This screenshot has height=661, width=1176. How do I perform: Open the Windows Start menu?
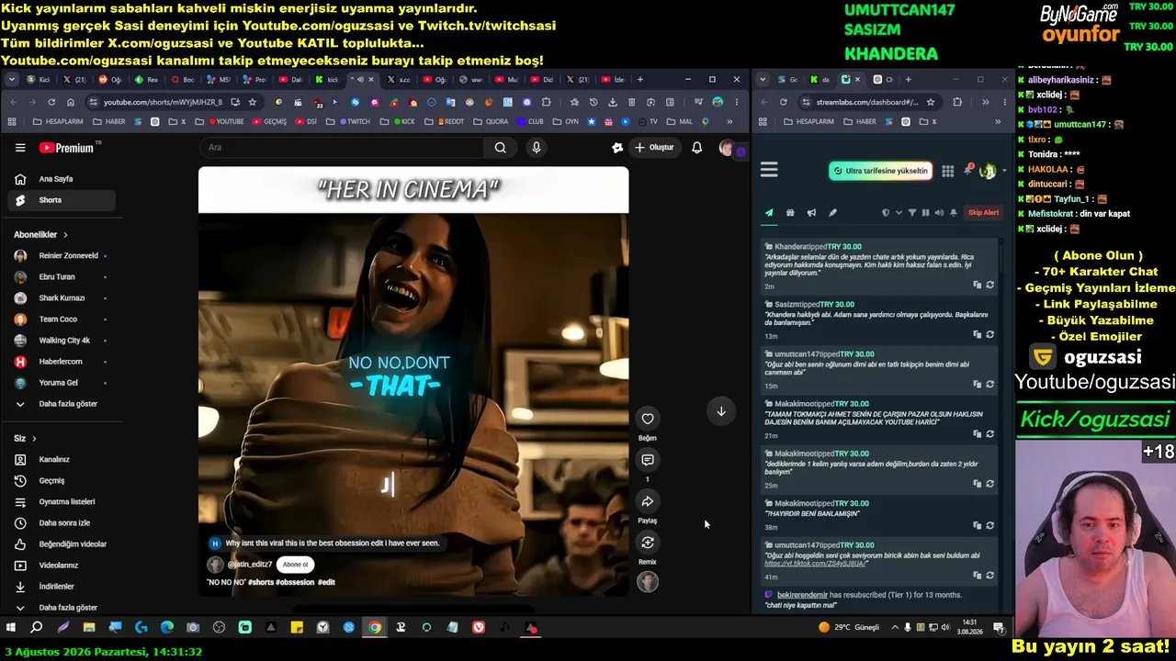(11, 628)
